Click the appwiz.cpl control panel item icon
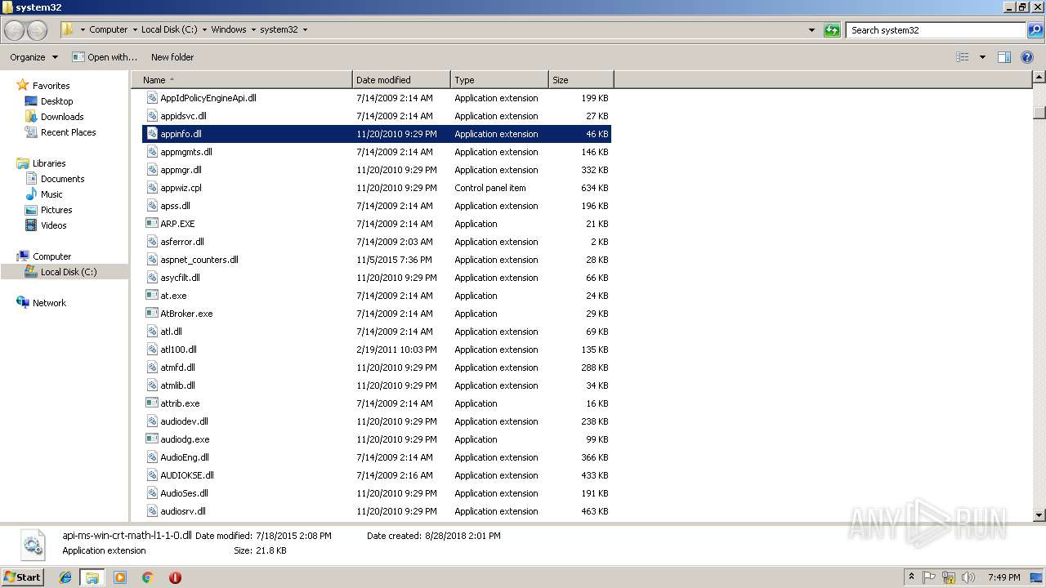This screenshot has height=588, width=1046. point(152,188)
